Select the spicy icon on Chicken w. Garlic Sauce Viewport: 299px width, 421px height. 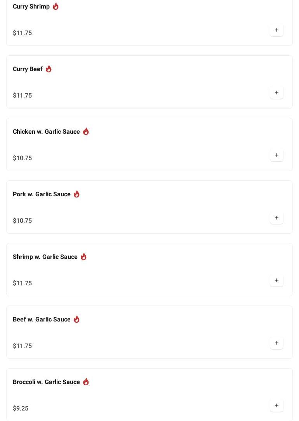pyautogui.click(x=86, y=131)
